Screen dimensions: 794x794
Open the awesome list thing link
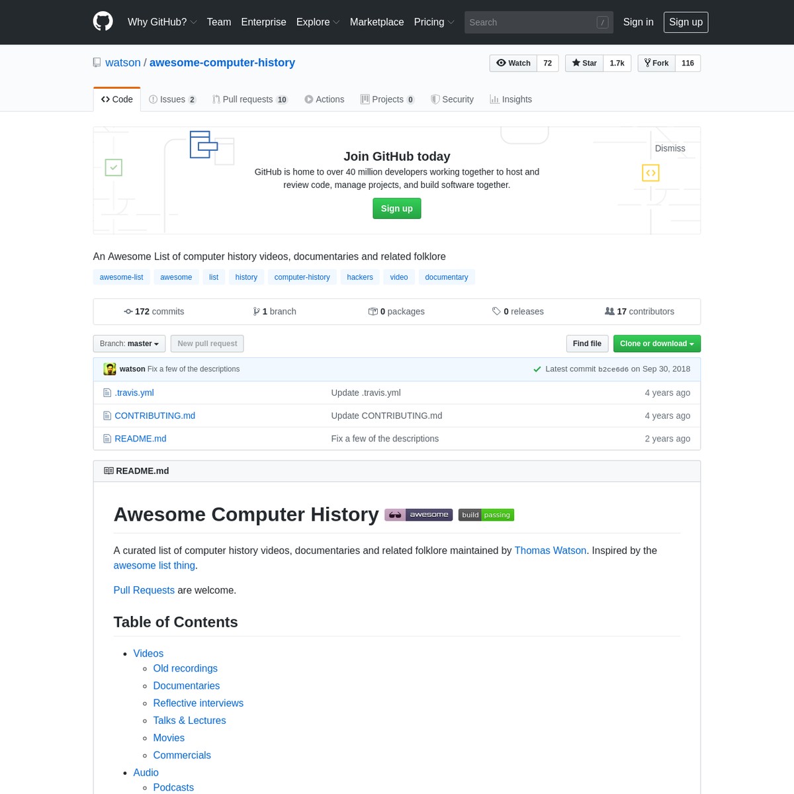click(154, 566)
